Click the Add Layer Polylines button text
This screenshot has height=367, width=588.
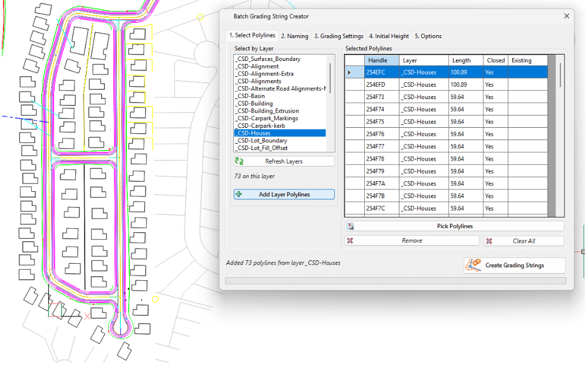pos(284,195)
